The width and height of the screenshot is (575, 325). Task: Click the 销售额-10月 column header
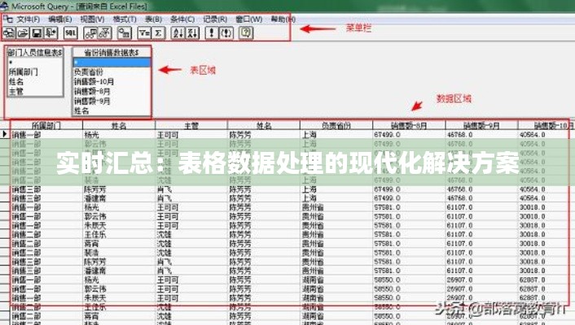click(x=546, y=126)
